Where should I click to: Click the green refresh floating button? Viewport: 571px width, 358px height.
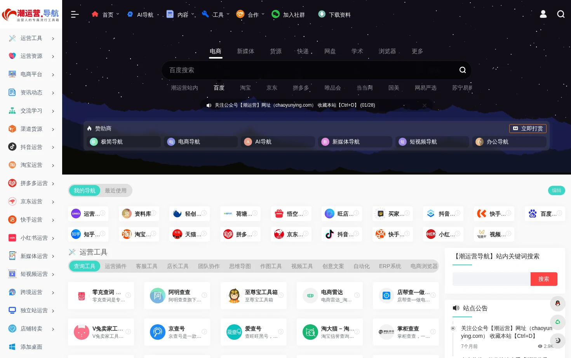pos(558,322)
